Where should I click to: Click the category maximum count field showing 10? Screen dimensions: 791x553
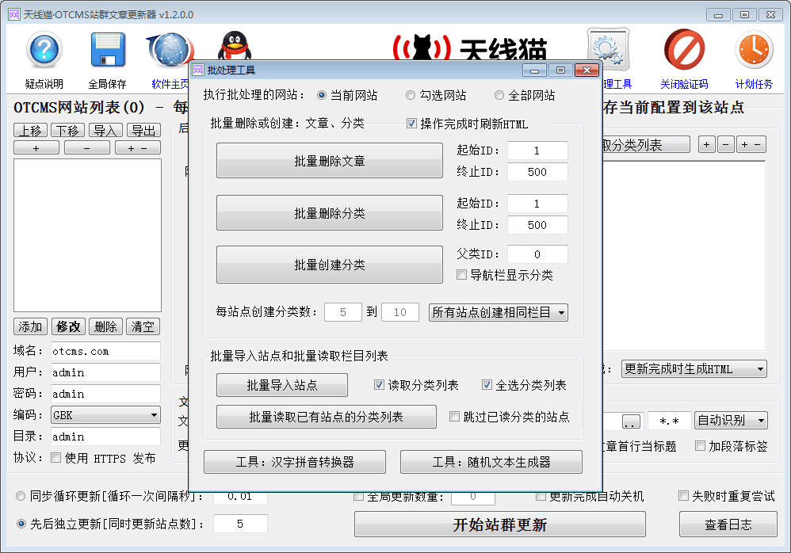pyautogui.click(x=400, y=312)
